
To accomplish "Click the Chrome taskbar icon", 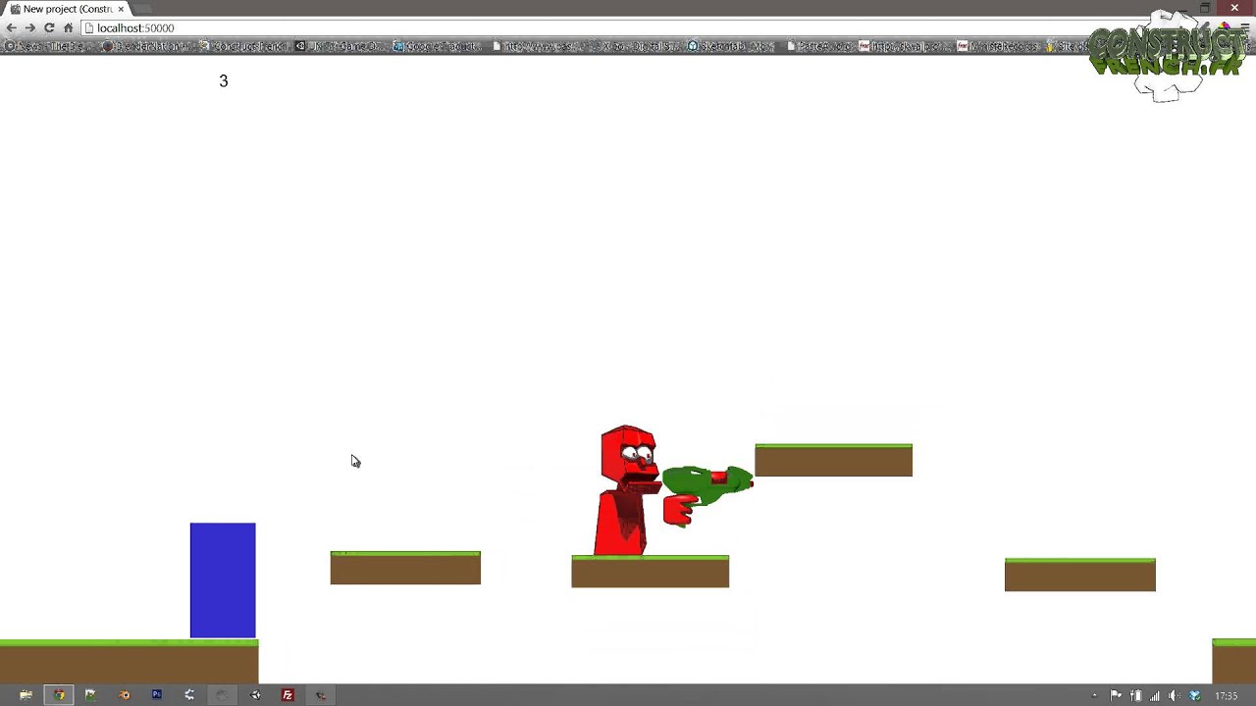I will (59, 695).
